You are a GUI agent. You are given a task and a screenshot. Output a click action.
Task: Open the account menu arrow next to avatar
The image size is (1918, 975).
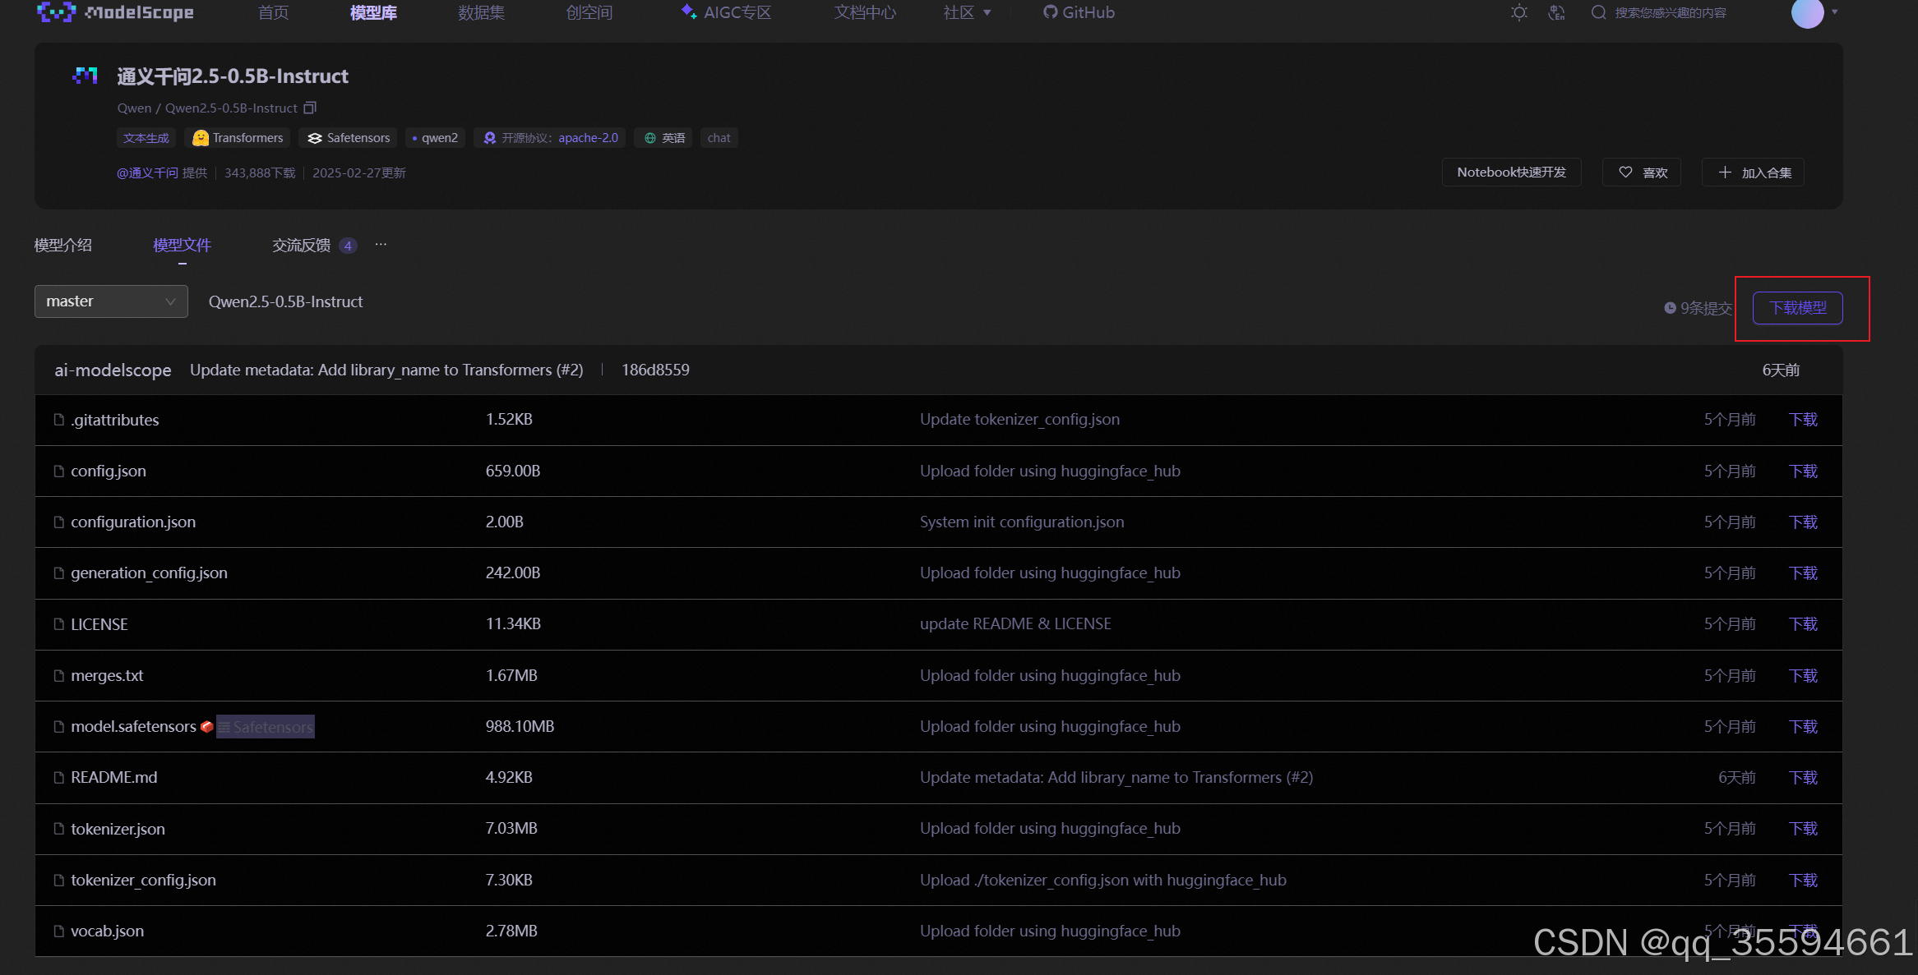tap(1834, 12)
